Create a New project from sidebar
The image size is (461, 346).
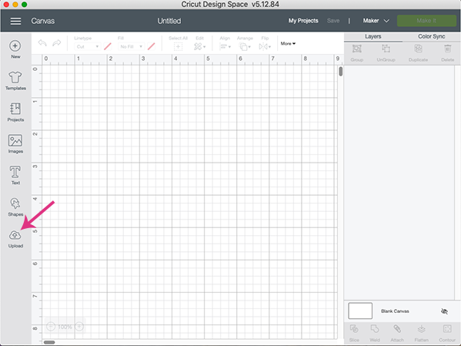point(15,49)
